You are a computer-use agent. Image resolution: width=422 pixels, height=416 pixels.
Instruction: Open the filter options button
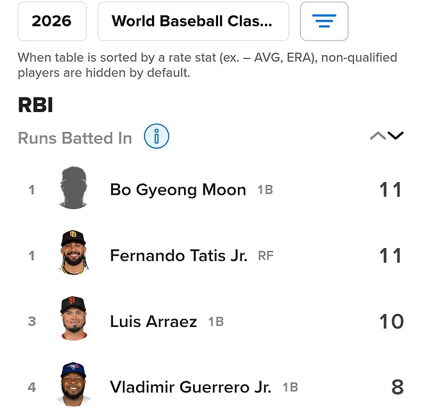(324, 21)
